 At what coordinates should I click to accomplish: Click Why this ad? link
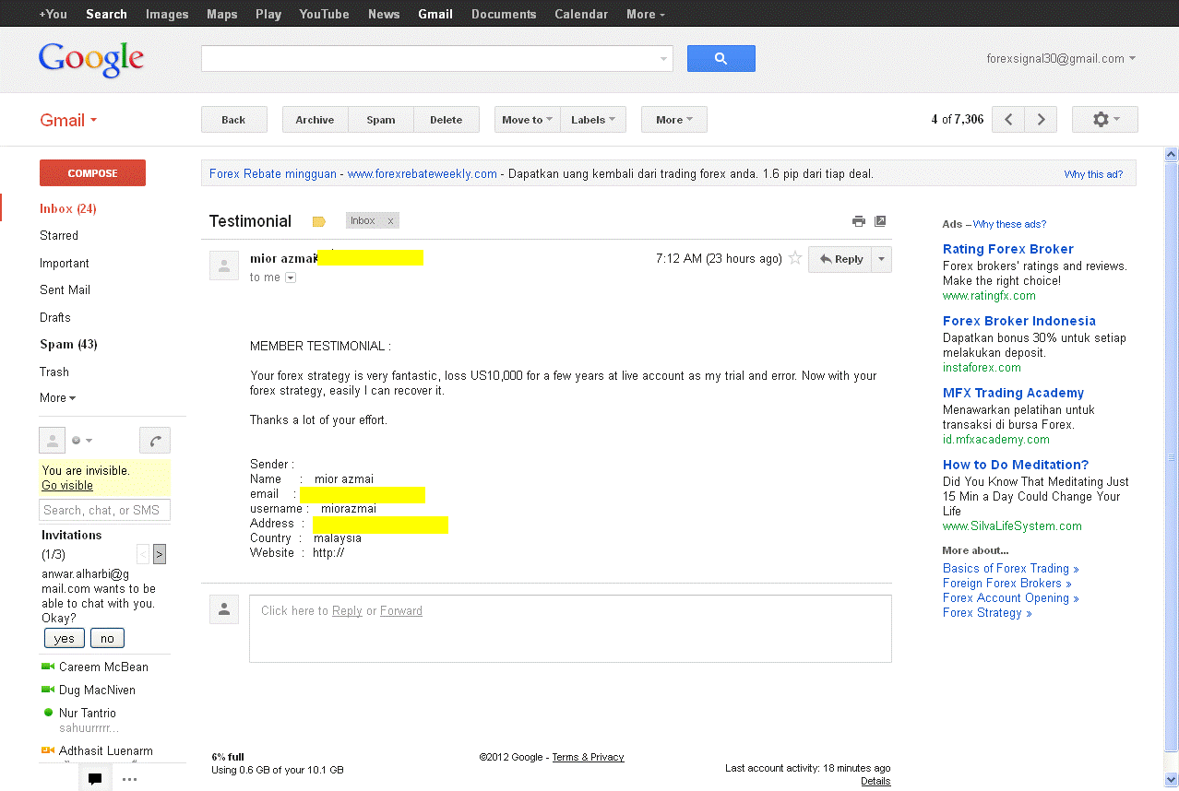1093,174
